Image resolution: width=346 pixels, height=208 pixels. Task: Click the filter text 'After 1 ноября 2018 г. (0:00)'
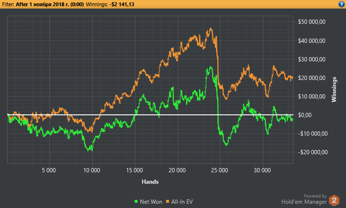(x=49, y=4)
